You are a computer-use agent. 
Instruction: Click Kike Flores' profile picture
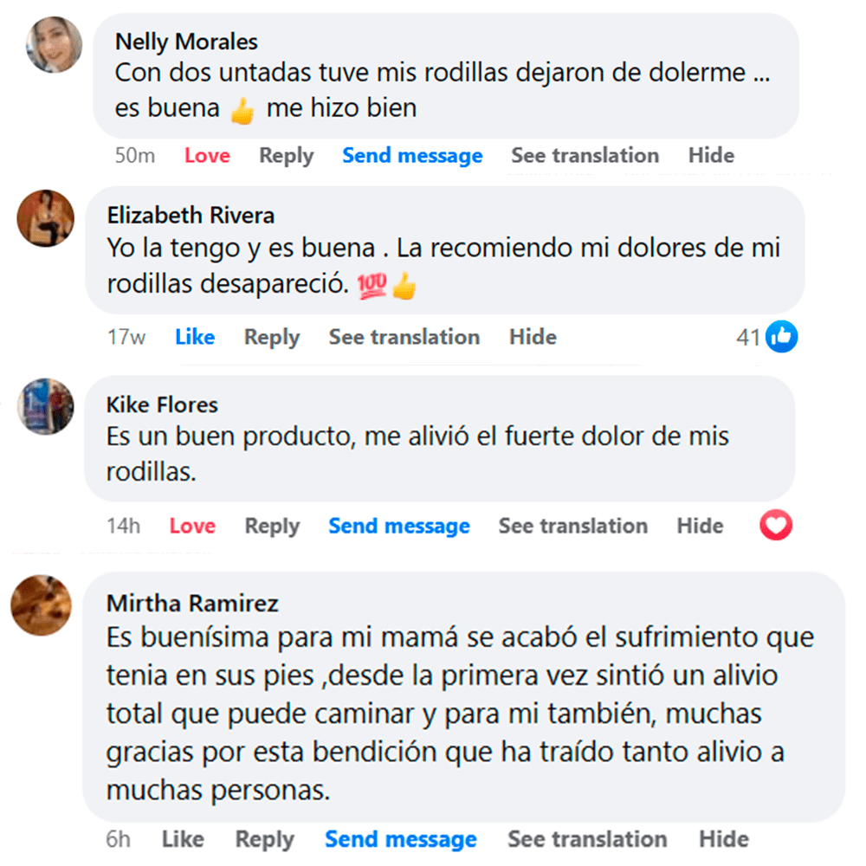pyautogui.click(x=46, y=405)
